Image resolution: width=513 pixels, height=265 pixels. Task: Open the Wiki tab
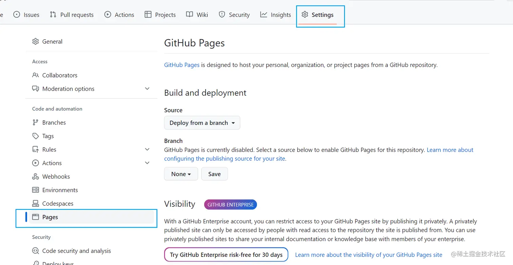click(197, 15)
